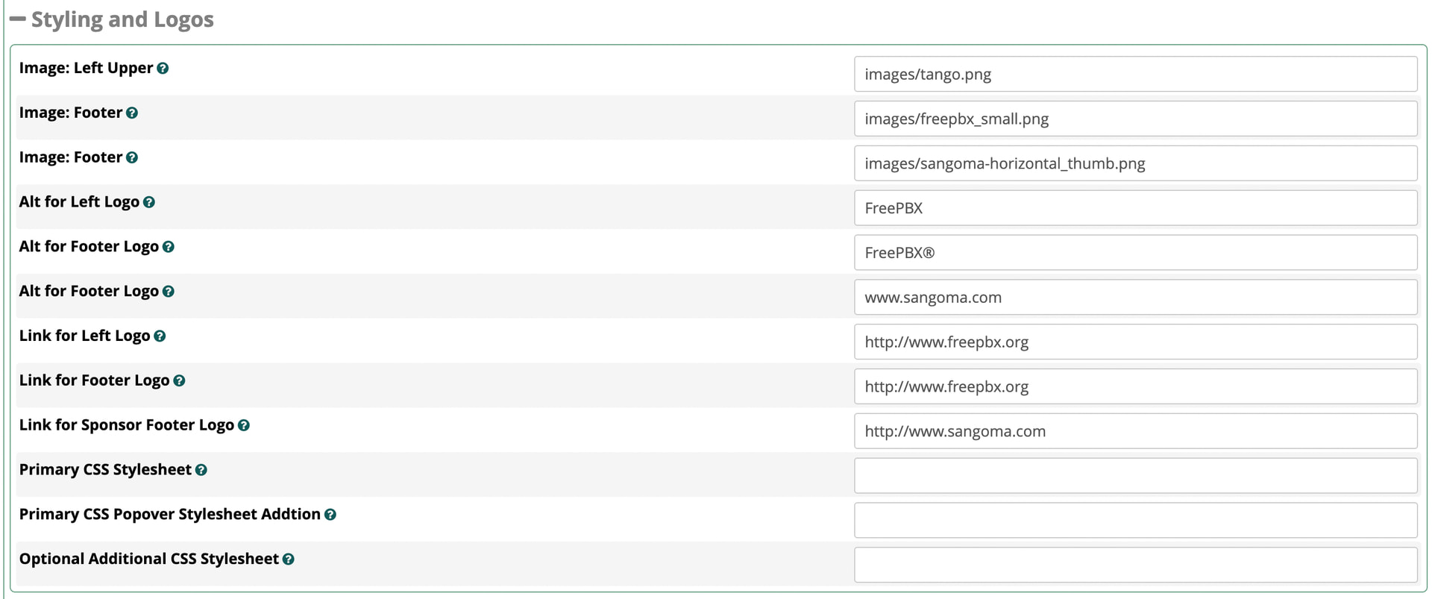The height and width of the screenshot is (599, 1432).
Task: Click help icon beside Link for Left Logo
Action: (x=160, y=336)
